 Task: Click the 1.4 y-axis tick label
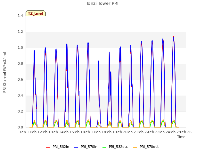click(20, 16)
